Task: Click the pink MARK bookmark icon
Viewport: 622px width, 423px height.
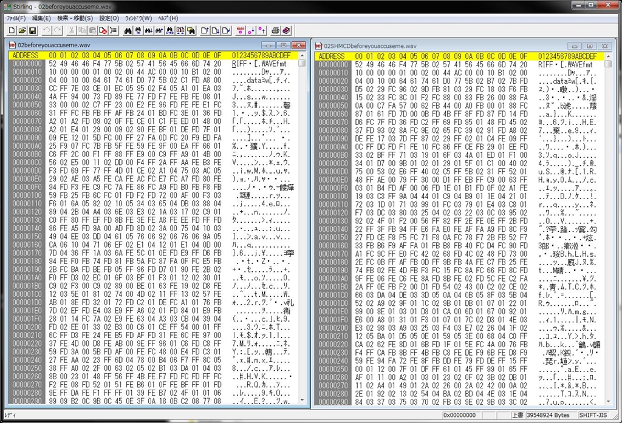Action: [x=240, y=30]
